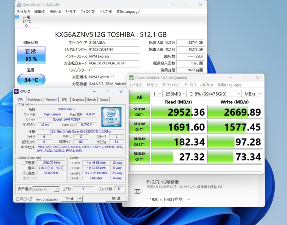The width and height of the screenshot is (287, 225).
Task: Click the empty comment field in CrystalDiskMark
Action: click(196, 168)
